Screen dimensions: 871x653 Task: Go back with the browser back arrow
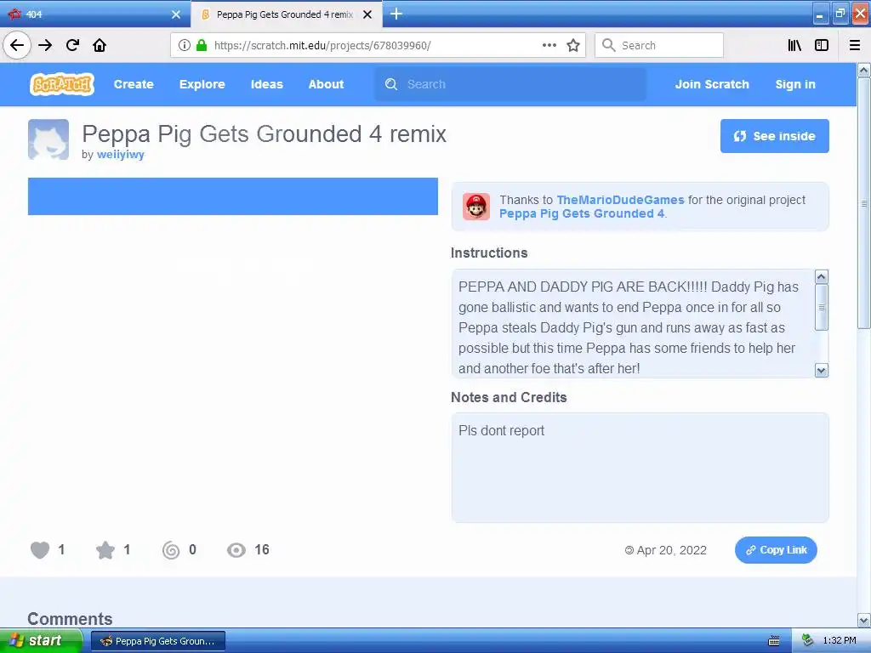point(17,45)
